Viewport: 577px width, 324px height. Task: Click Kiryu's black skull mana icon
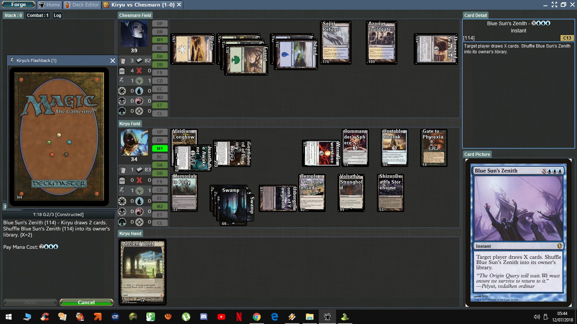point(122,212)
